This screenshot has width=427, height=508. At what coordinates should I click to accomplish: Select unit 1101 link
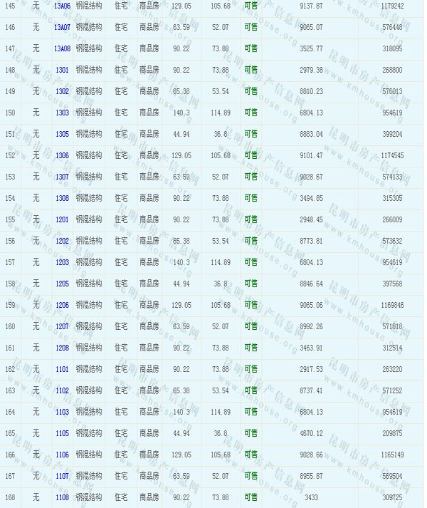[x=62, y=369]
